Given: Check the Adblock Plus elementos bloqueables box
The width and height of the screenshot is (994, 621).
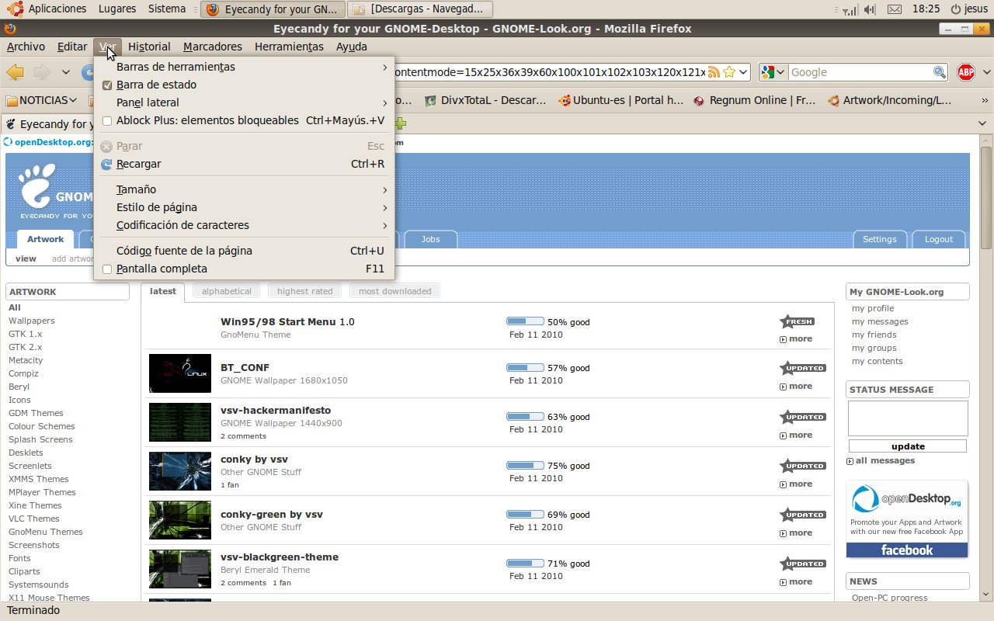Looking at the screenshot, I should click(x=107, y=120).
